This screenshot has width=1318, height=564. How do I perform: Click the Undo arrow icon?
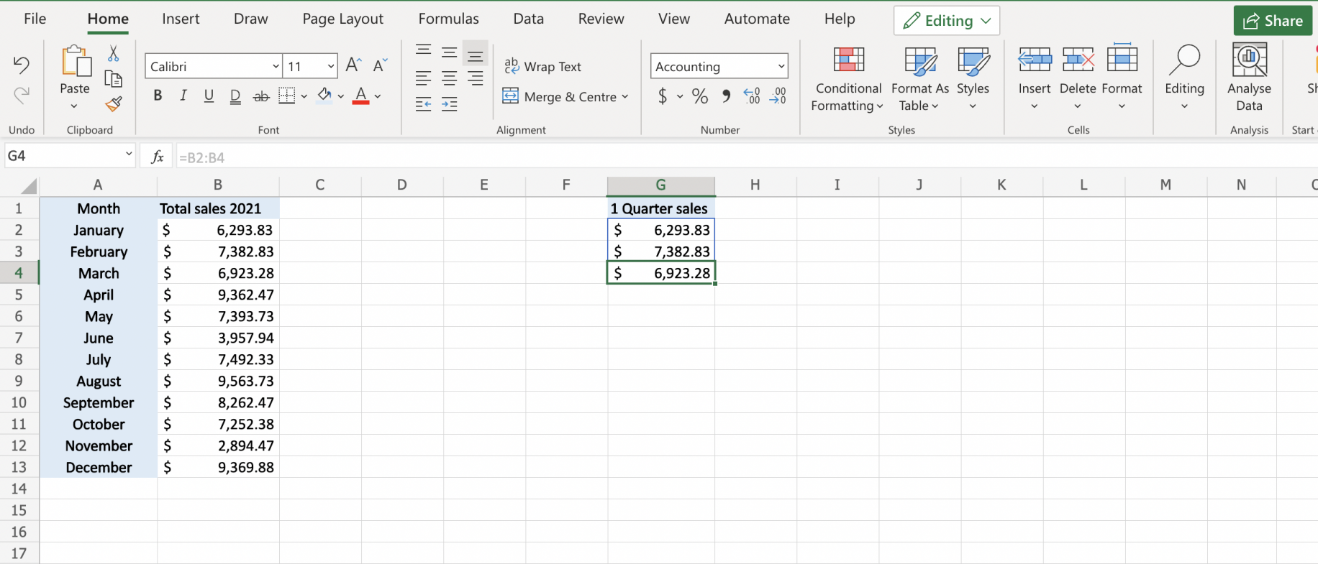coord(22,65)
